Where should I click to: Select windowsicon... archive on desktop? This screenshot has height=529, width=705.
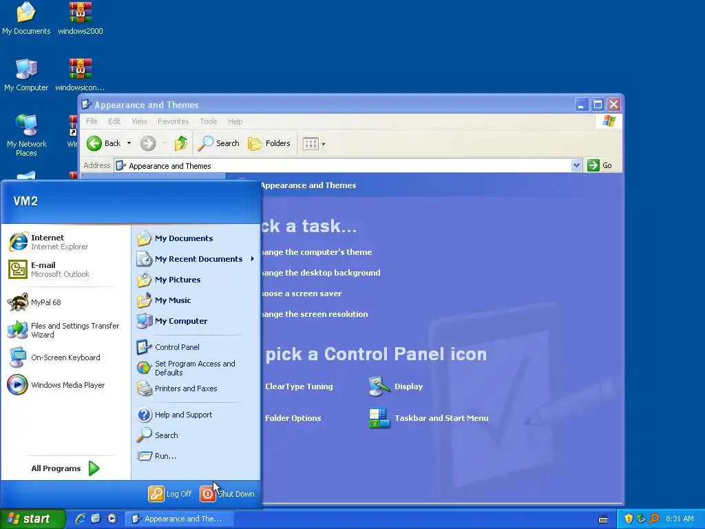tap(80, 75)
